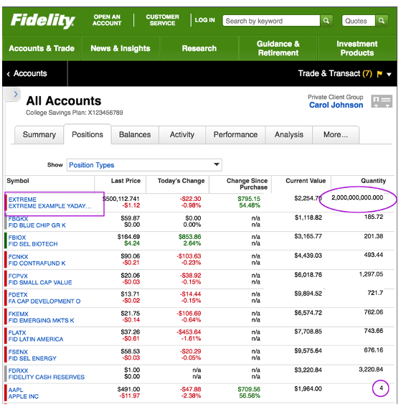Viewport: 401px width, 407px height.
Task: Click Log In link
Action: pos(205,20)
